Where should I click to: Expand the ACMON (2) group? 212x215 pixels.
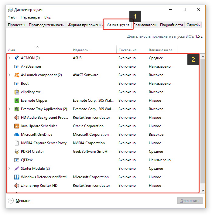(9, 58)
